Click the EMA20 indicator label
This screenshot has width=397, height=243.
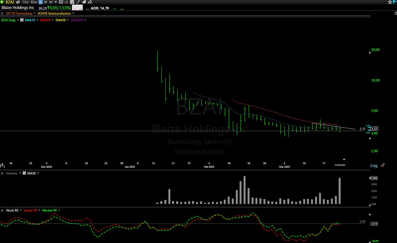click(x=45, y=20)
